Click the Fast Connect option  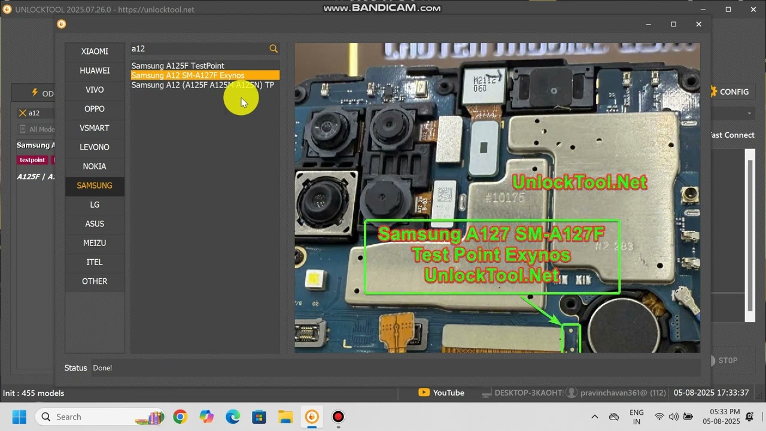coord(732,135)
